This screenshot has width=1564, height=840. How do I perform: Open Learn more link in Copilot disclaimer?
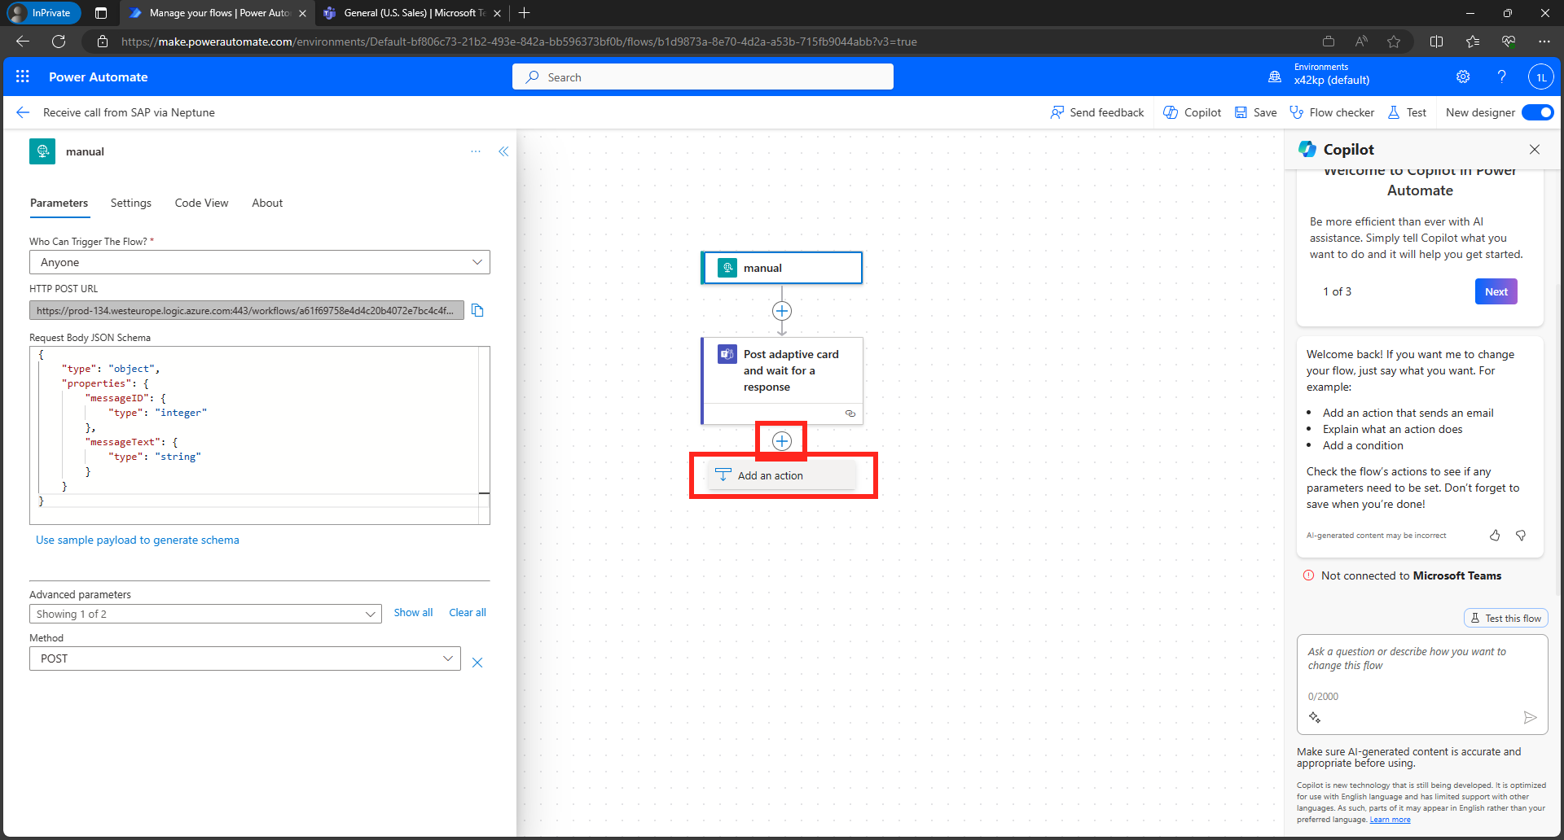pos(1390,820)
